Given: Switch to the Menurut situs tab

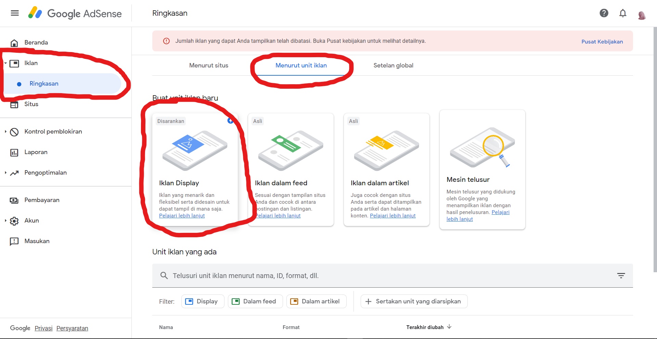Looking at the screenshot, I should click(209, 65).
